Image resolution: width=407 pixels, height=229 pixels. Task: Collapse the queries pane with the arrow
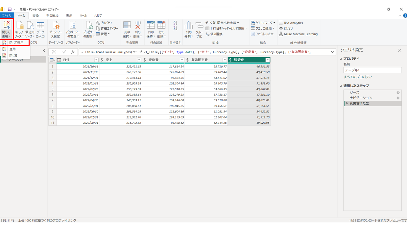(x=44, y=50)
